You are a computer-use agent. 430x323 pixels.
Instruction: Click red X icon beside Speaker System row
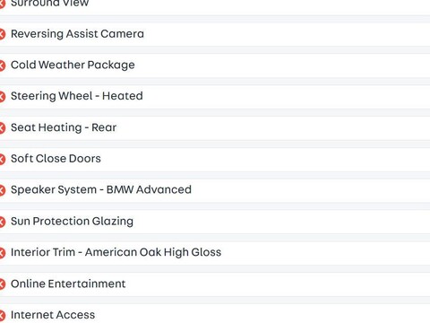coord(2,190)
